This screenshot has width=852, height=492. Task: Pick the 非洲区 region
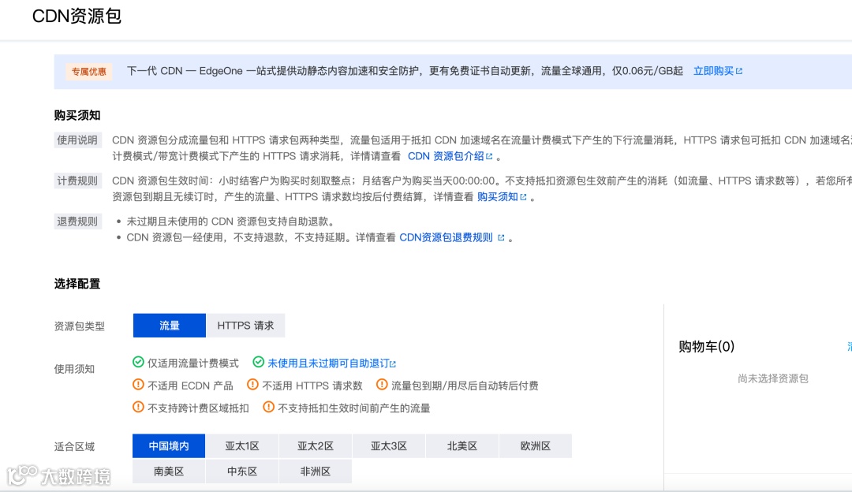coord(316,471)
